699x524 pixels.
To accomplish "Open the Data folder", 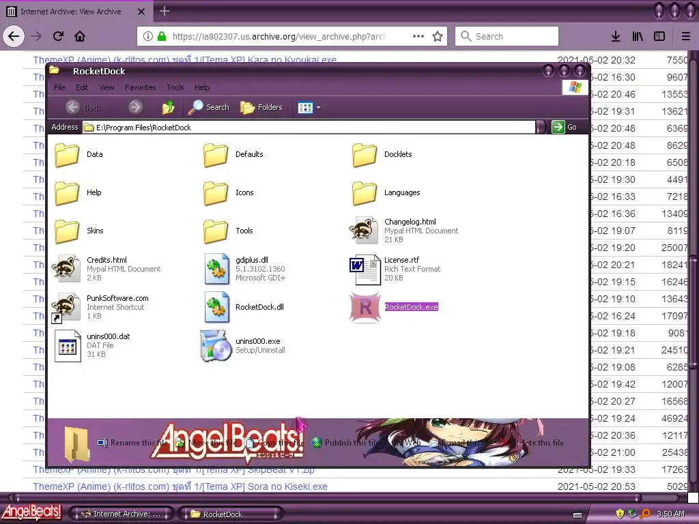I will [68, 155].
